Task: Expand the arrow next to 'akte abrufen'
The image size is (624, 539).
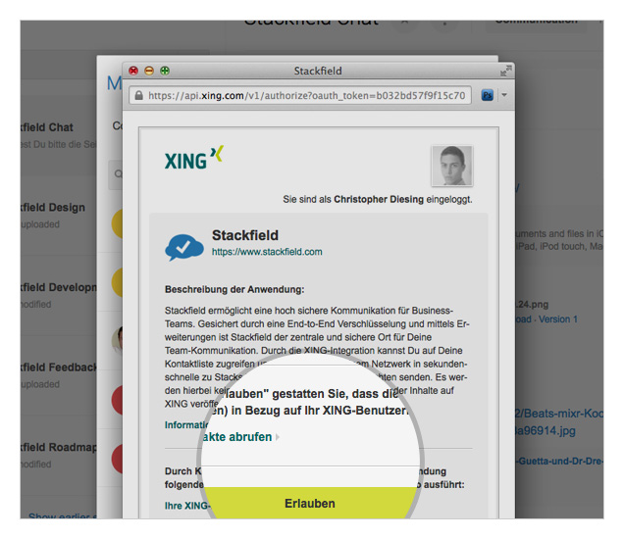Action: coord(278,437)
